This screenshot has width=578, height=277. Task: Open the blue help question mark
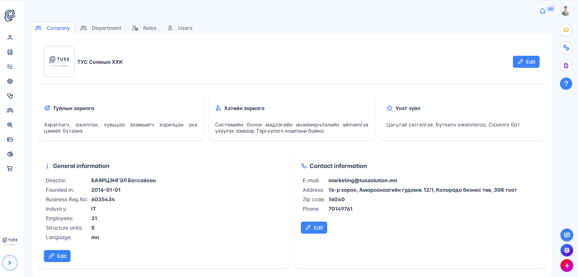point(566,83)
